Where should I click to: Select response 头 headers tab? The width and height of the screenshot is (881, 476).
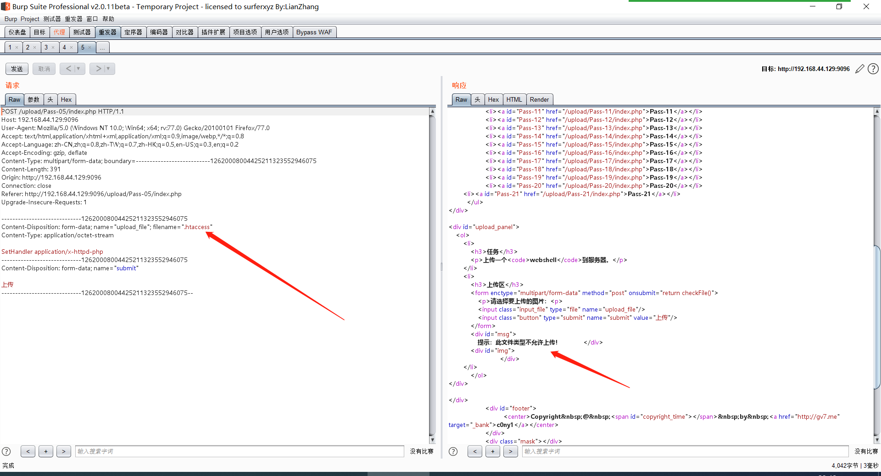pyautogui.click(x=478, y=99)
